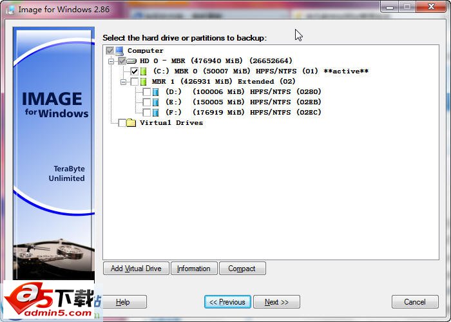
Task: Go back with << Previous
Action: [227, 302]
